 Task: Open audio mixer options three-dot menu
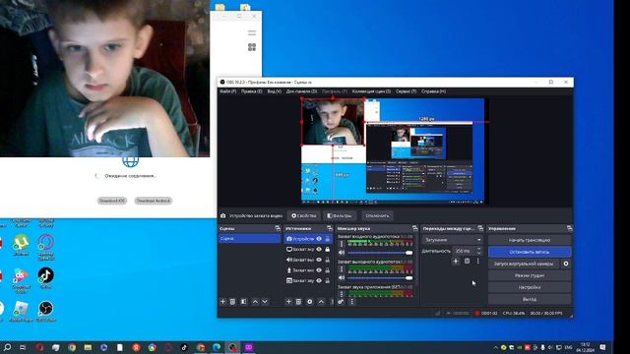[352, 302]
